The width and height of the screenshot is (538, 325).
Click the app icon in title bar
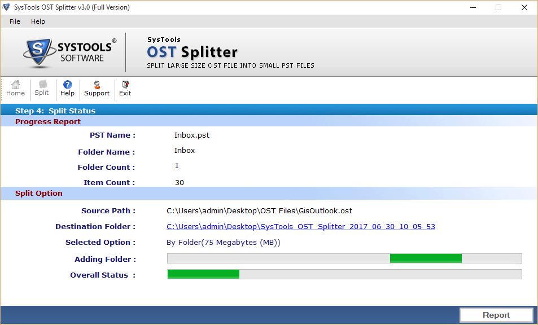[7, 7]
